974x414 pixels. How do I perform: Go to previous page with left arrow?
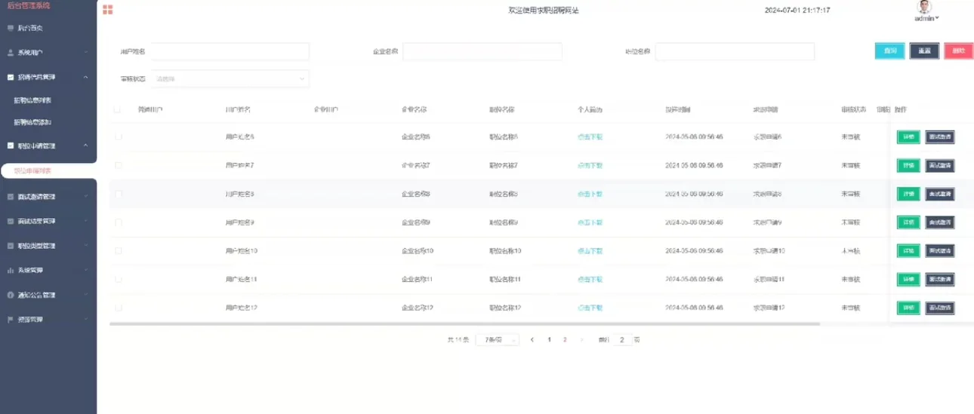coord(532,340)
